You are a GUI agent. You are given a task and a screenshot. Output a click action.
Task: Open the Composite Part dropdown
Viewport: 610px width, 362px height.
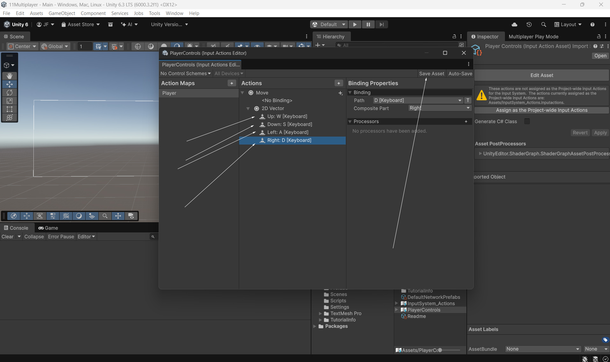pos(439,108)
